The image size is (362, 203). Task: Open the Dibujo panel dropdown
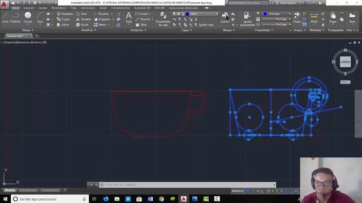coord(28,30)
